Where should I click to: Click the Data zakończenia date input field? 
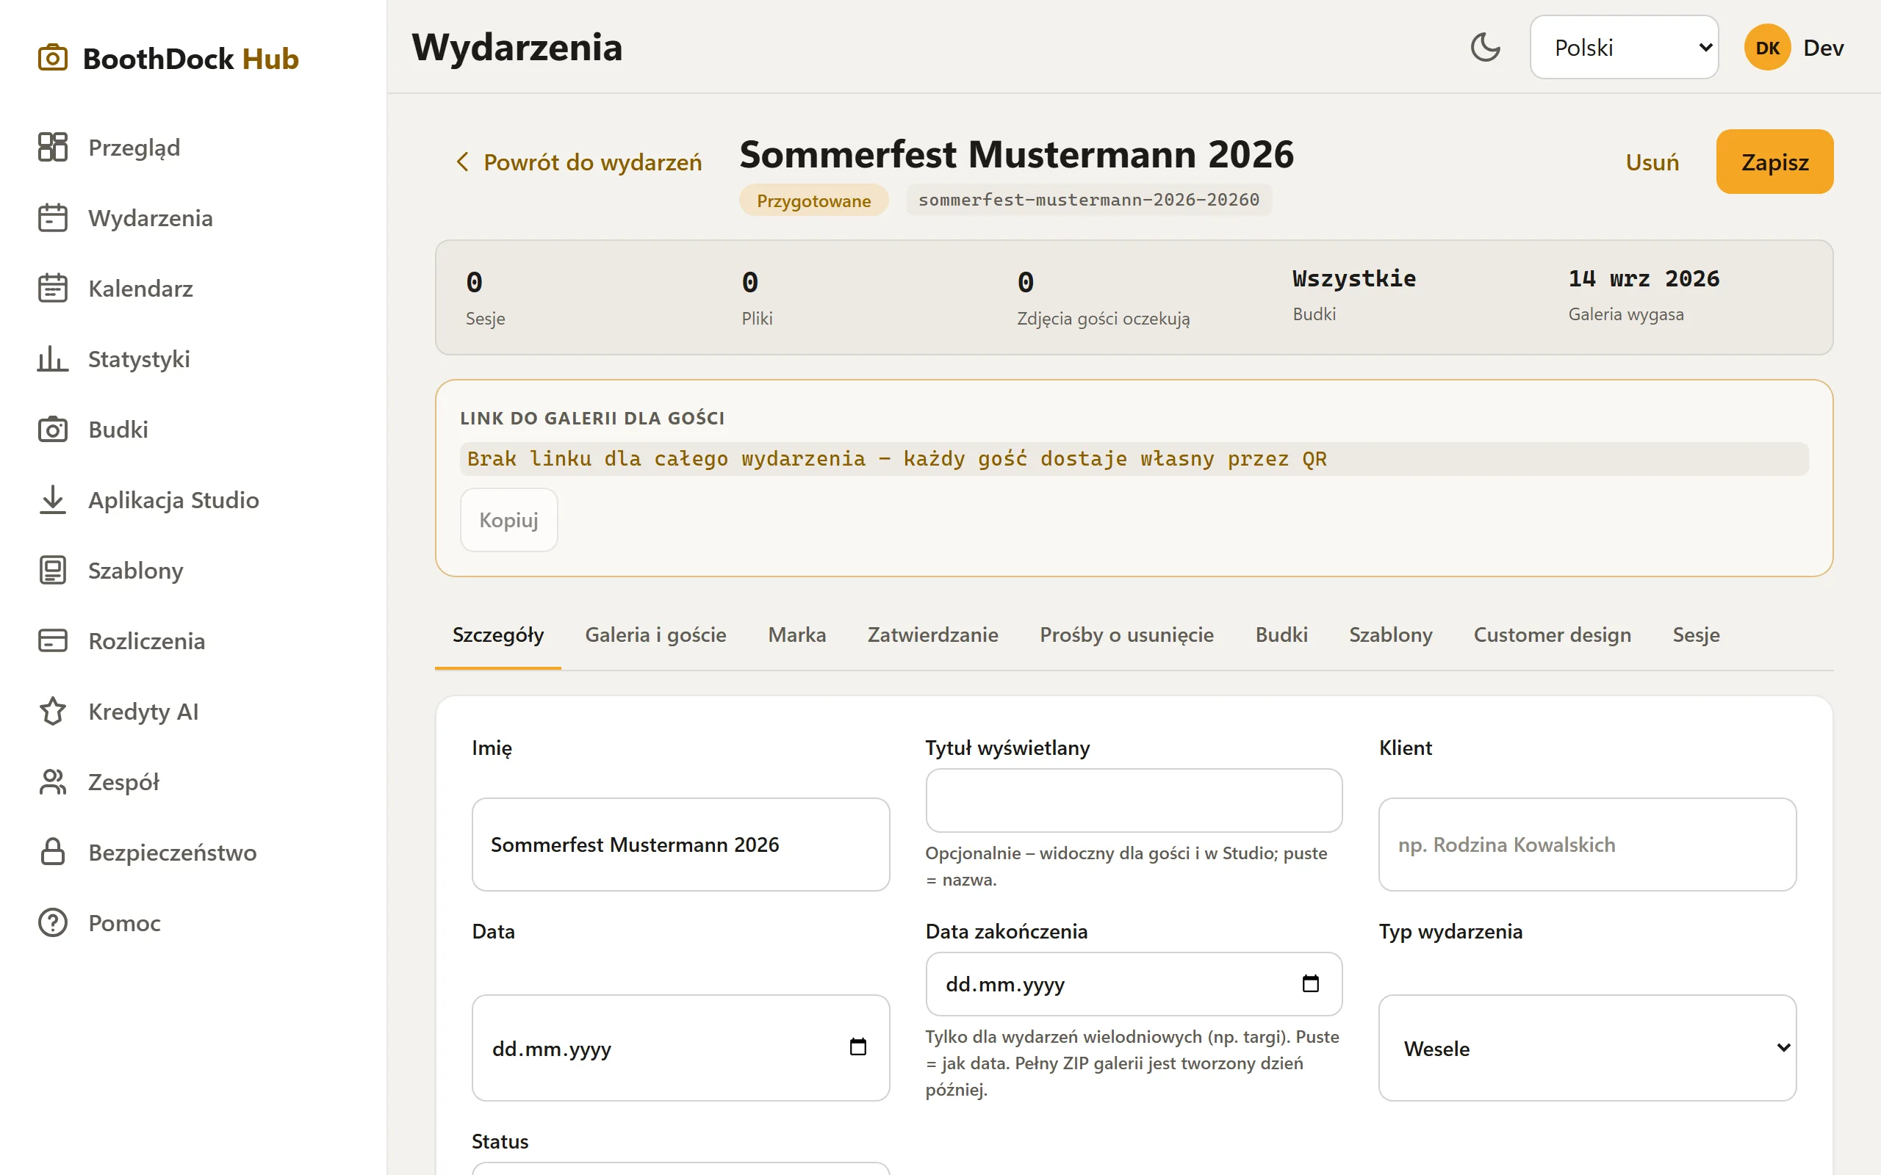tap(1133, 984)
